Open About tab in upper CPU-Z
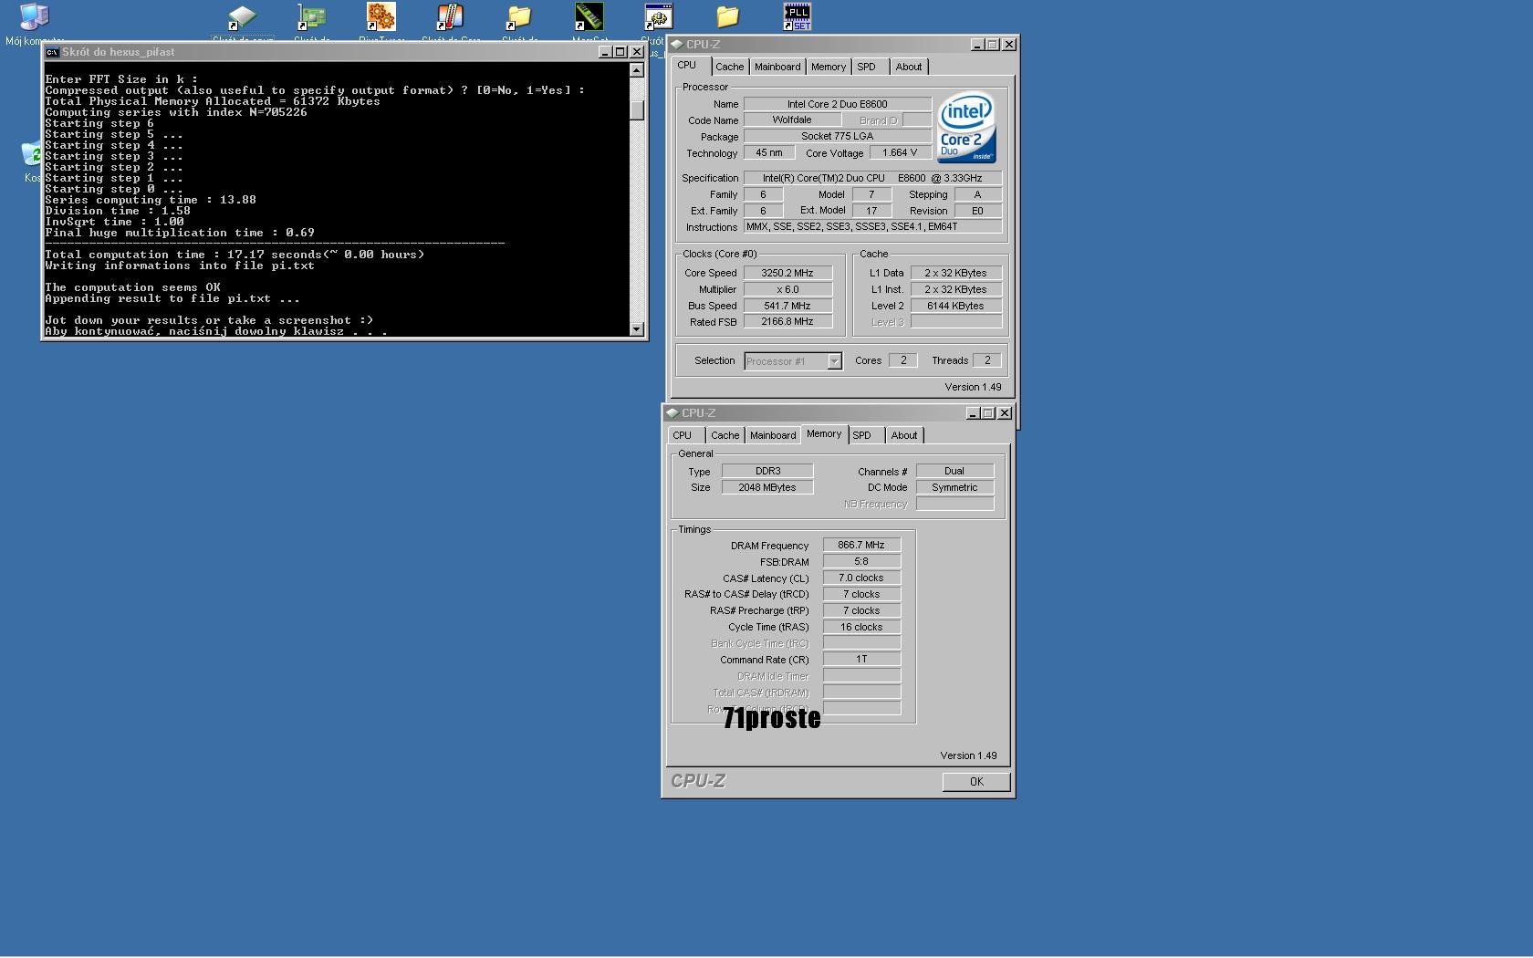 pos(909,67)
